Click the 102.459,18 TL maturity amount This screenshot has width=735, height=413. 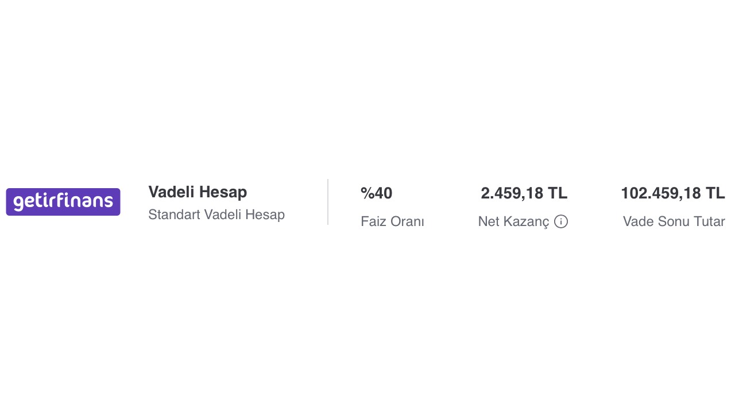coord(672,194)
